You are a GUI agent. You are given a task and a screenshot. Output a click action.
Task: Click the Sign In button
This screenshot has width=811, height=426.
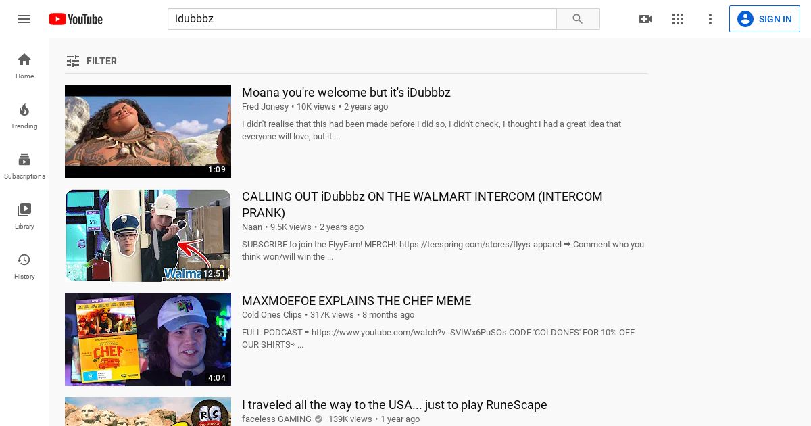point(764,19)
